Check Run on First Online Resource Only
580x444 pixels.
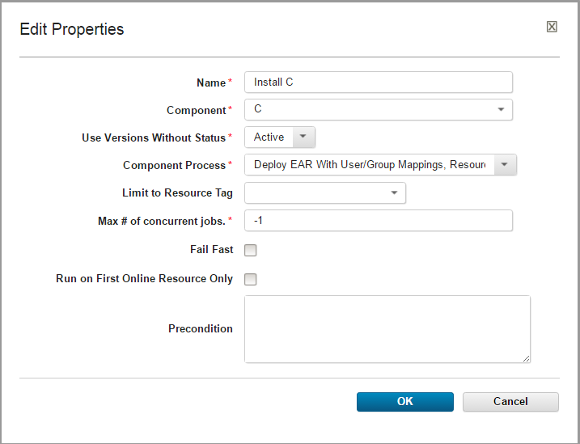point(251,279)
